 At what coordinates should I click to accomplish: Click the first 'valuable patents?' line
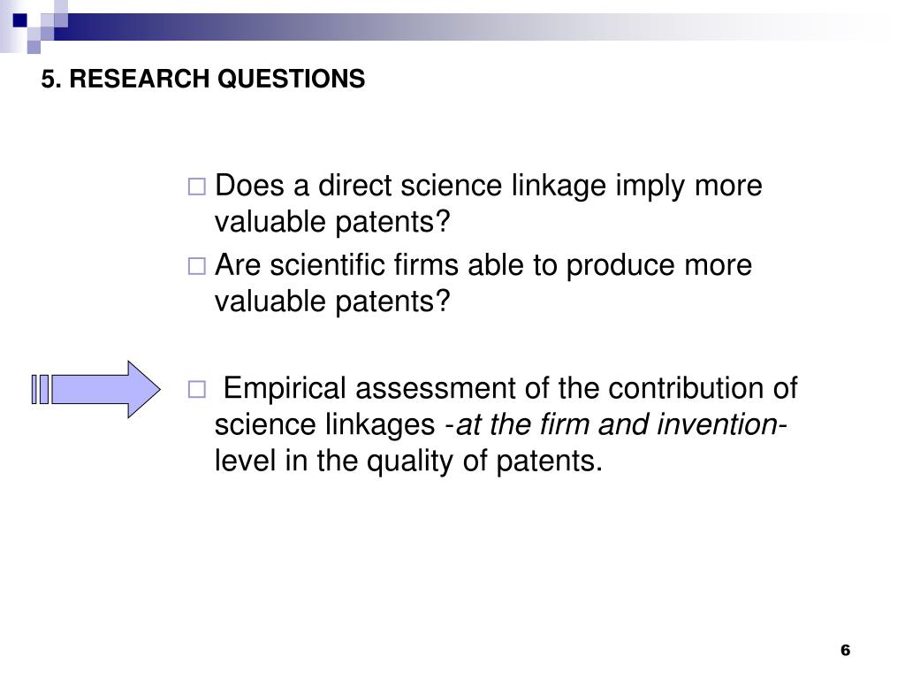tap(332, 222)
